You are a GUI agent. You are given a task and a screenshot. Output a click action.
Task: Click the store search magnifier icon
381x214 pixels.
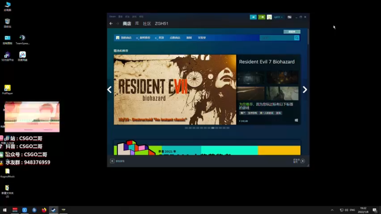point(297,38)
